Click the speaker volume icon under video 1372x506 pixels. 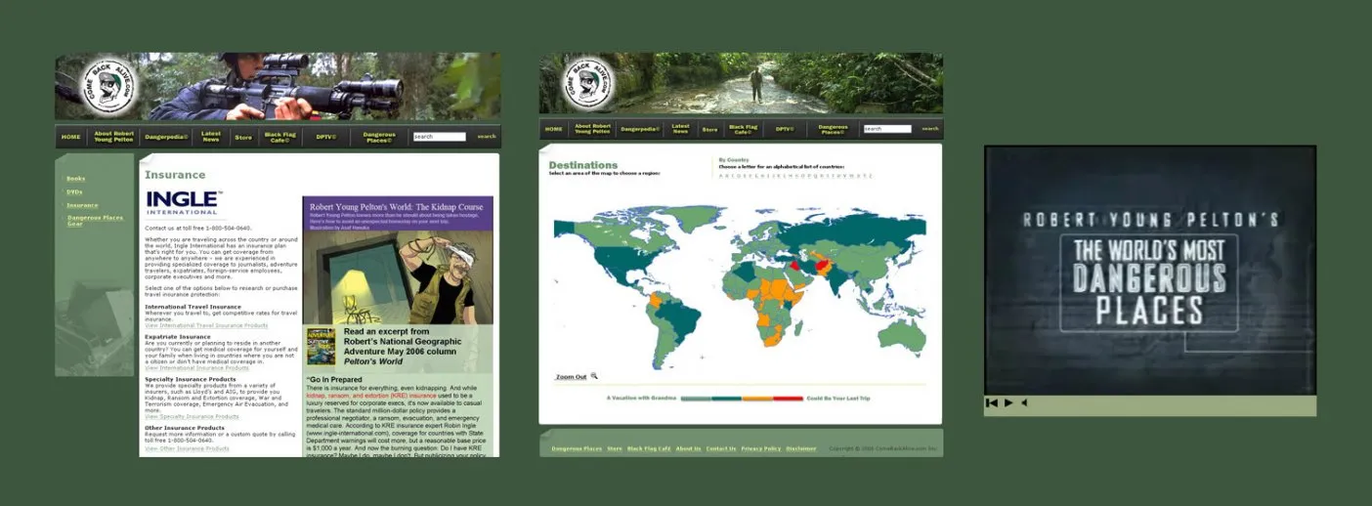1024,402
